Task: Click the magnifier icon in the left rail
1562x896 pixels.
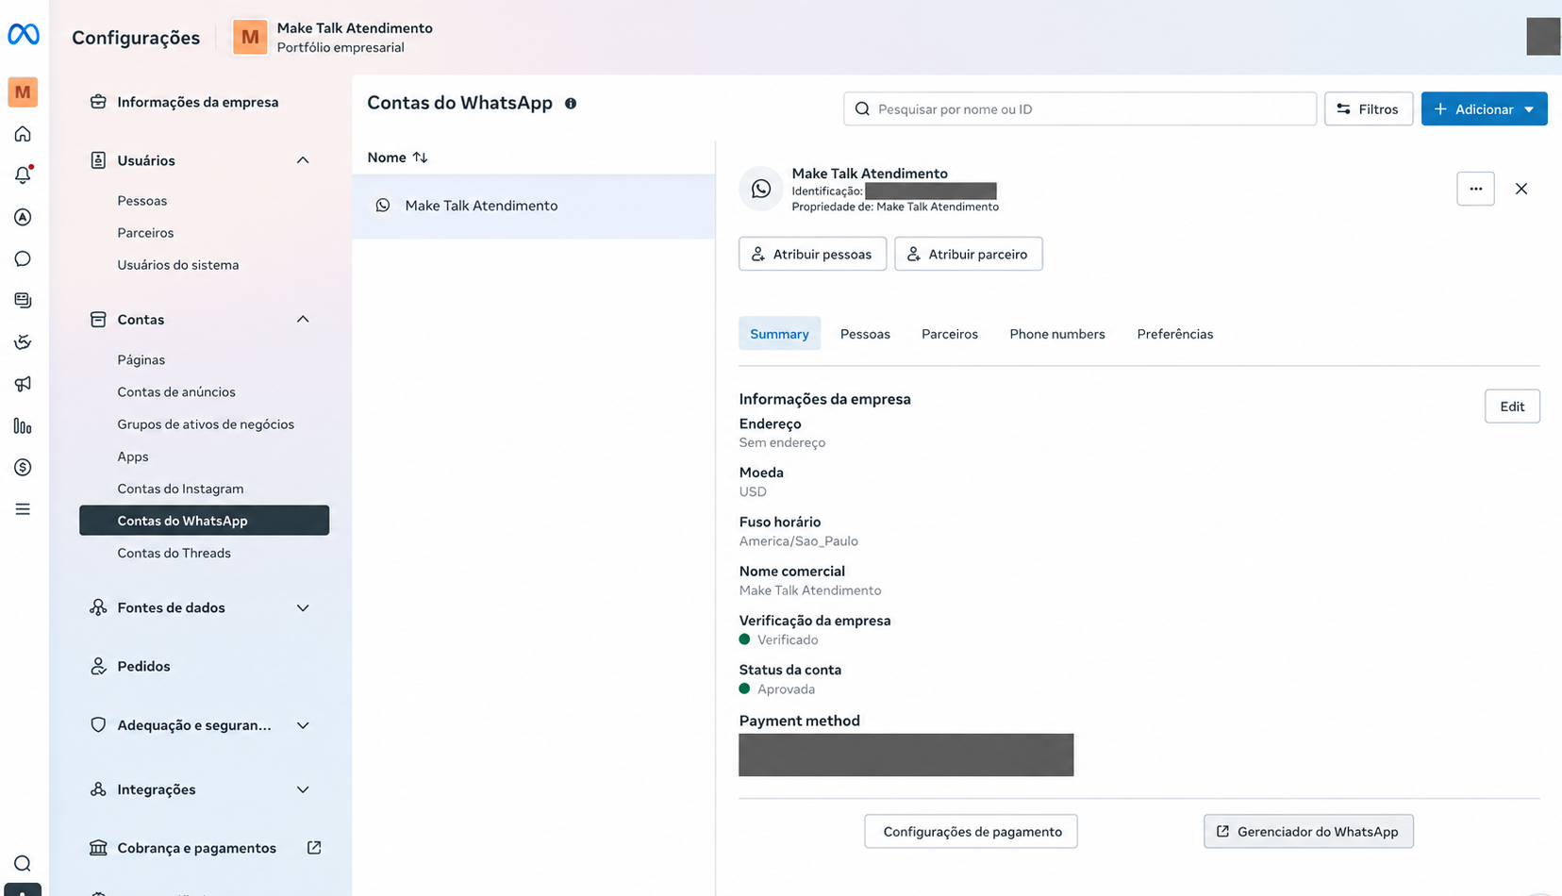Action: coord(23,864)
